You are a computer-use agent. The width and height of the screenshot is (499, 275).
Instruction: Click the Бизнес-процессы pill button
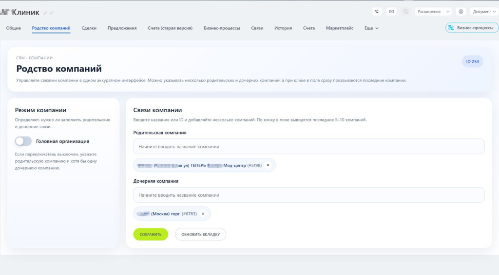pyautogui.click(x=472, y=28)
